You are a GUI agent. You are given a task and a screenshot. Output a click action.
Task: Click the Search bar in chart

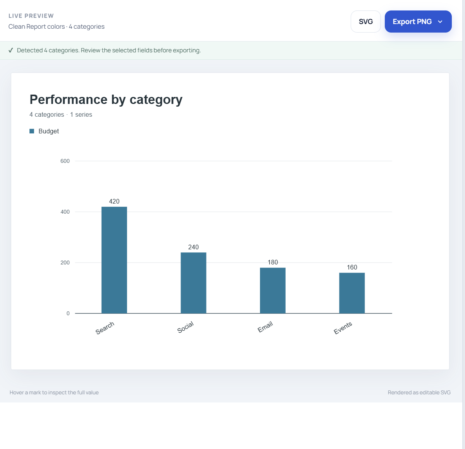[x=114, y=260]
